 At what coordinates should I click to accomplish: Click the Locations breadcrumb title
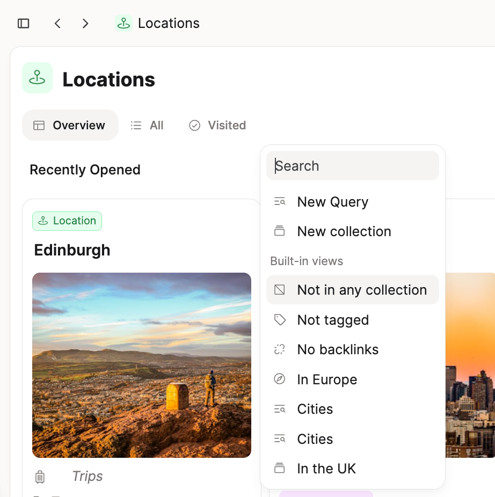click(169, 24)
